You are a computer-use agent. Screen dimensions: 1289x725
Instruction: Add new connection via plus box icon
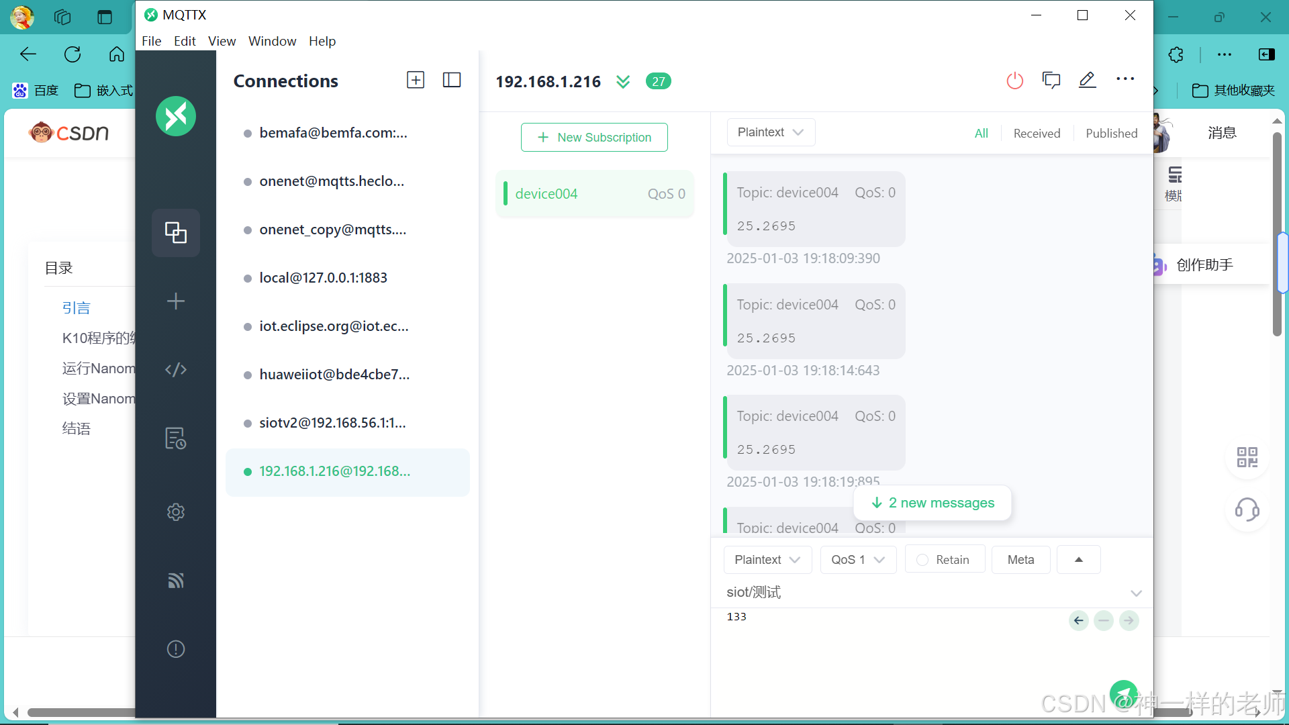(416, 81)
